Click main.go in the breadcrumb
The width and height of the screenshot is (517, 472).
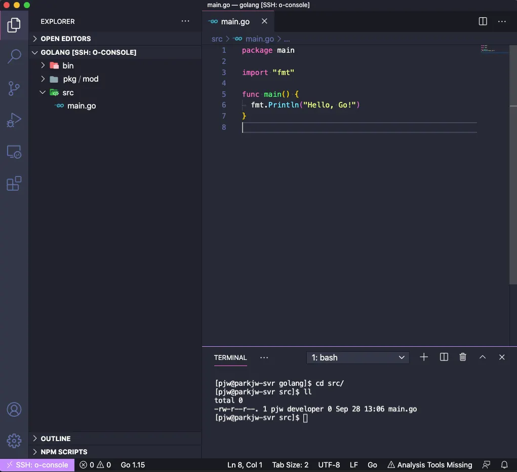(259, 39)
